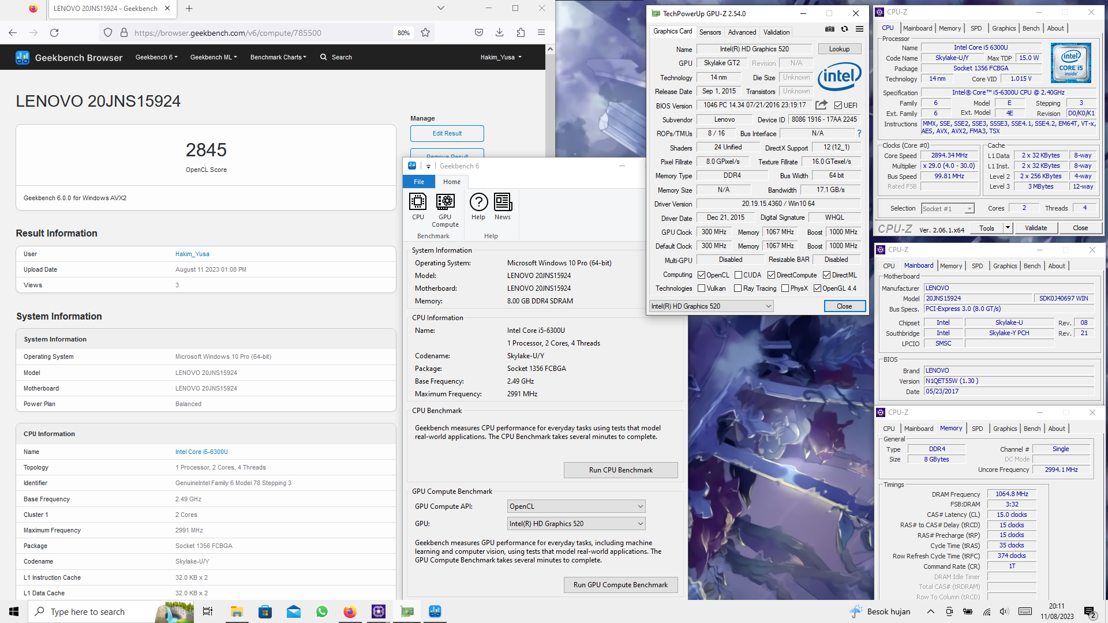Open the Hakim_Yusa user link in results
Viewport: 1108px width, 623px height.
[x=192, y=254]
